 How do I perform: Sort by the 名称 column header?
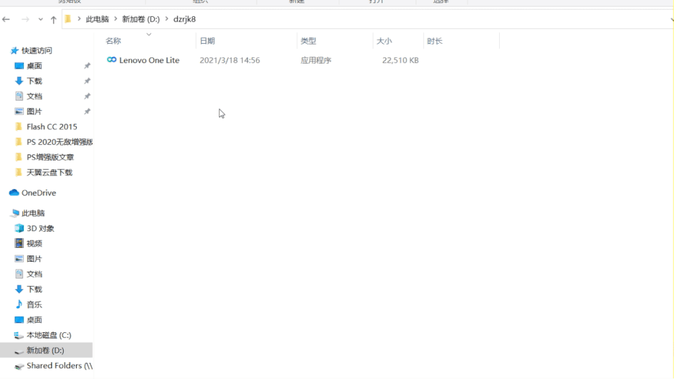(114, 41)
